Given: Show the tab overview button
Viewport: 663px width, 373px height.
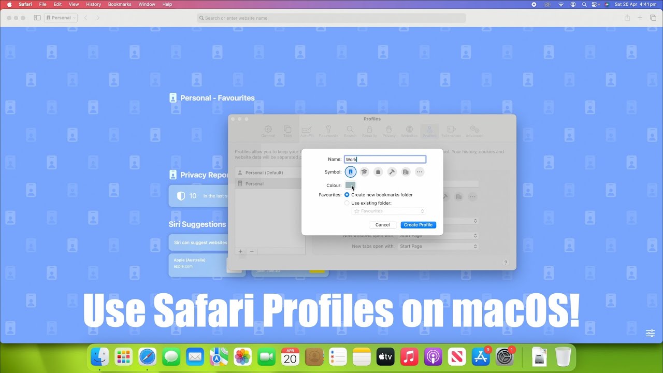Looking at the screenshot, I should [653, 18].
